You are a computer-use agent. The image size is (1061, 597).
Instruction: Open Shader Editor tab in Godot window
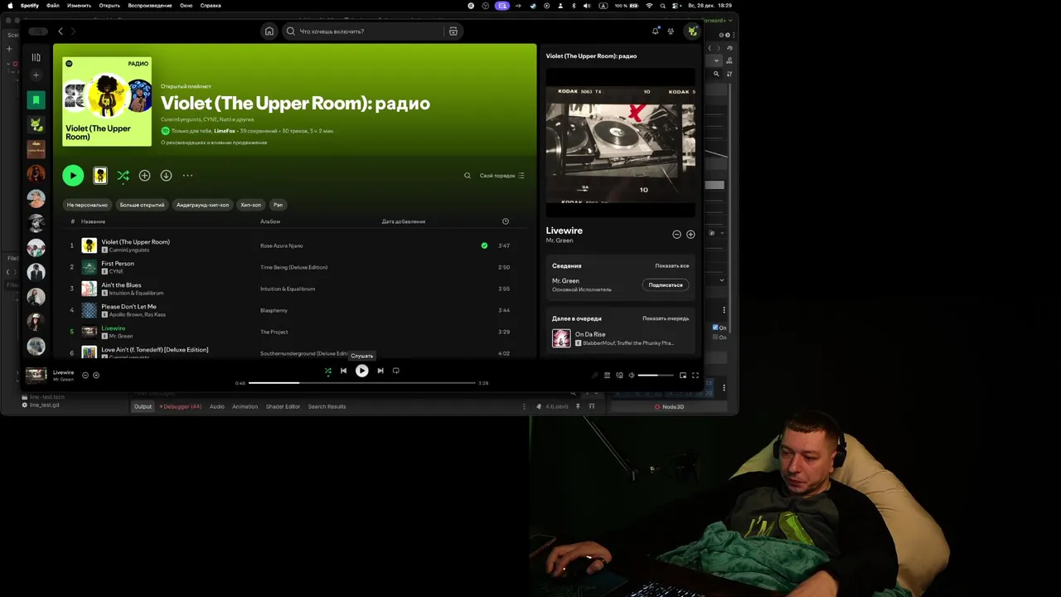point(283,407)
